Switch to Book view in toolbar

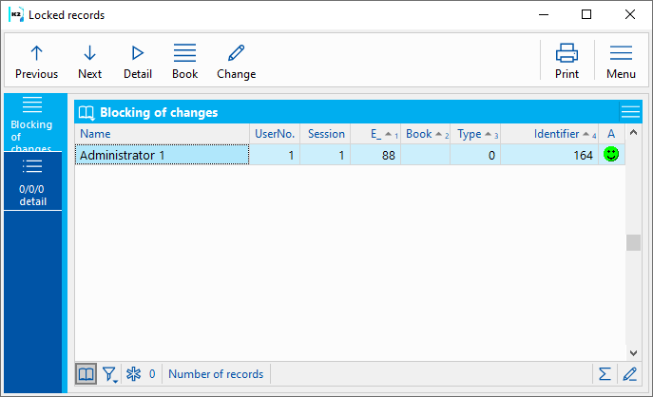coord(185,62)
